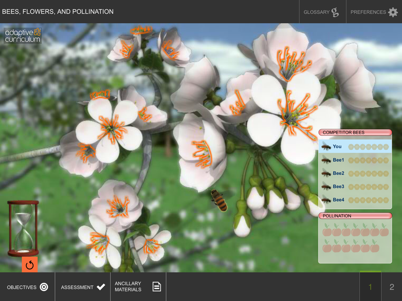Click the Competitor Bees panel header

pyautogui.click(x=355, y=132)
